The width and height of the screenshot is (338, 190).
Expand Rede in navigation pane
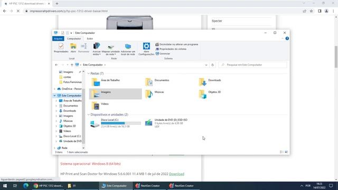tap(54, 148)
